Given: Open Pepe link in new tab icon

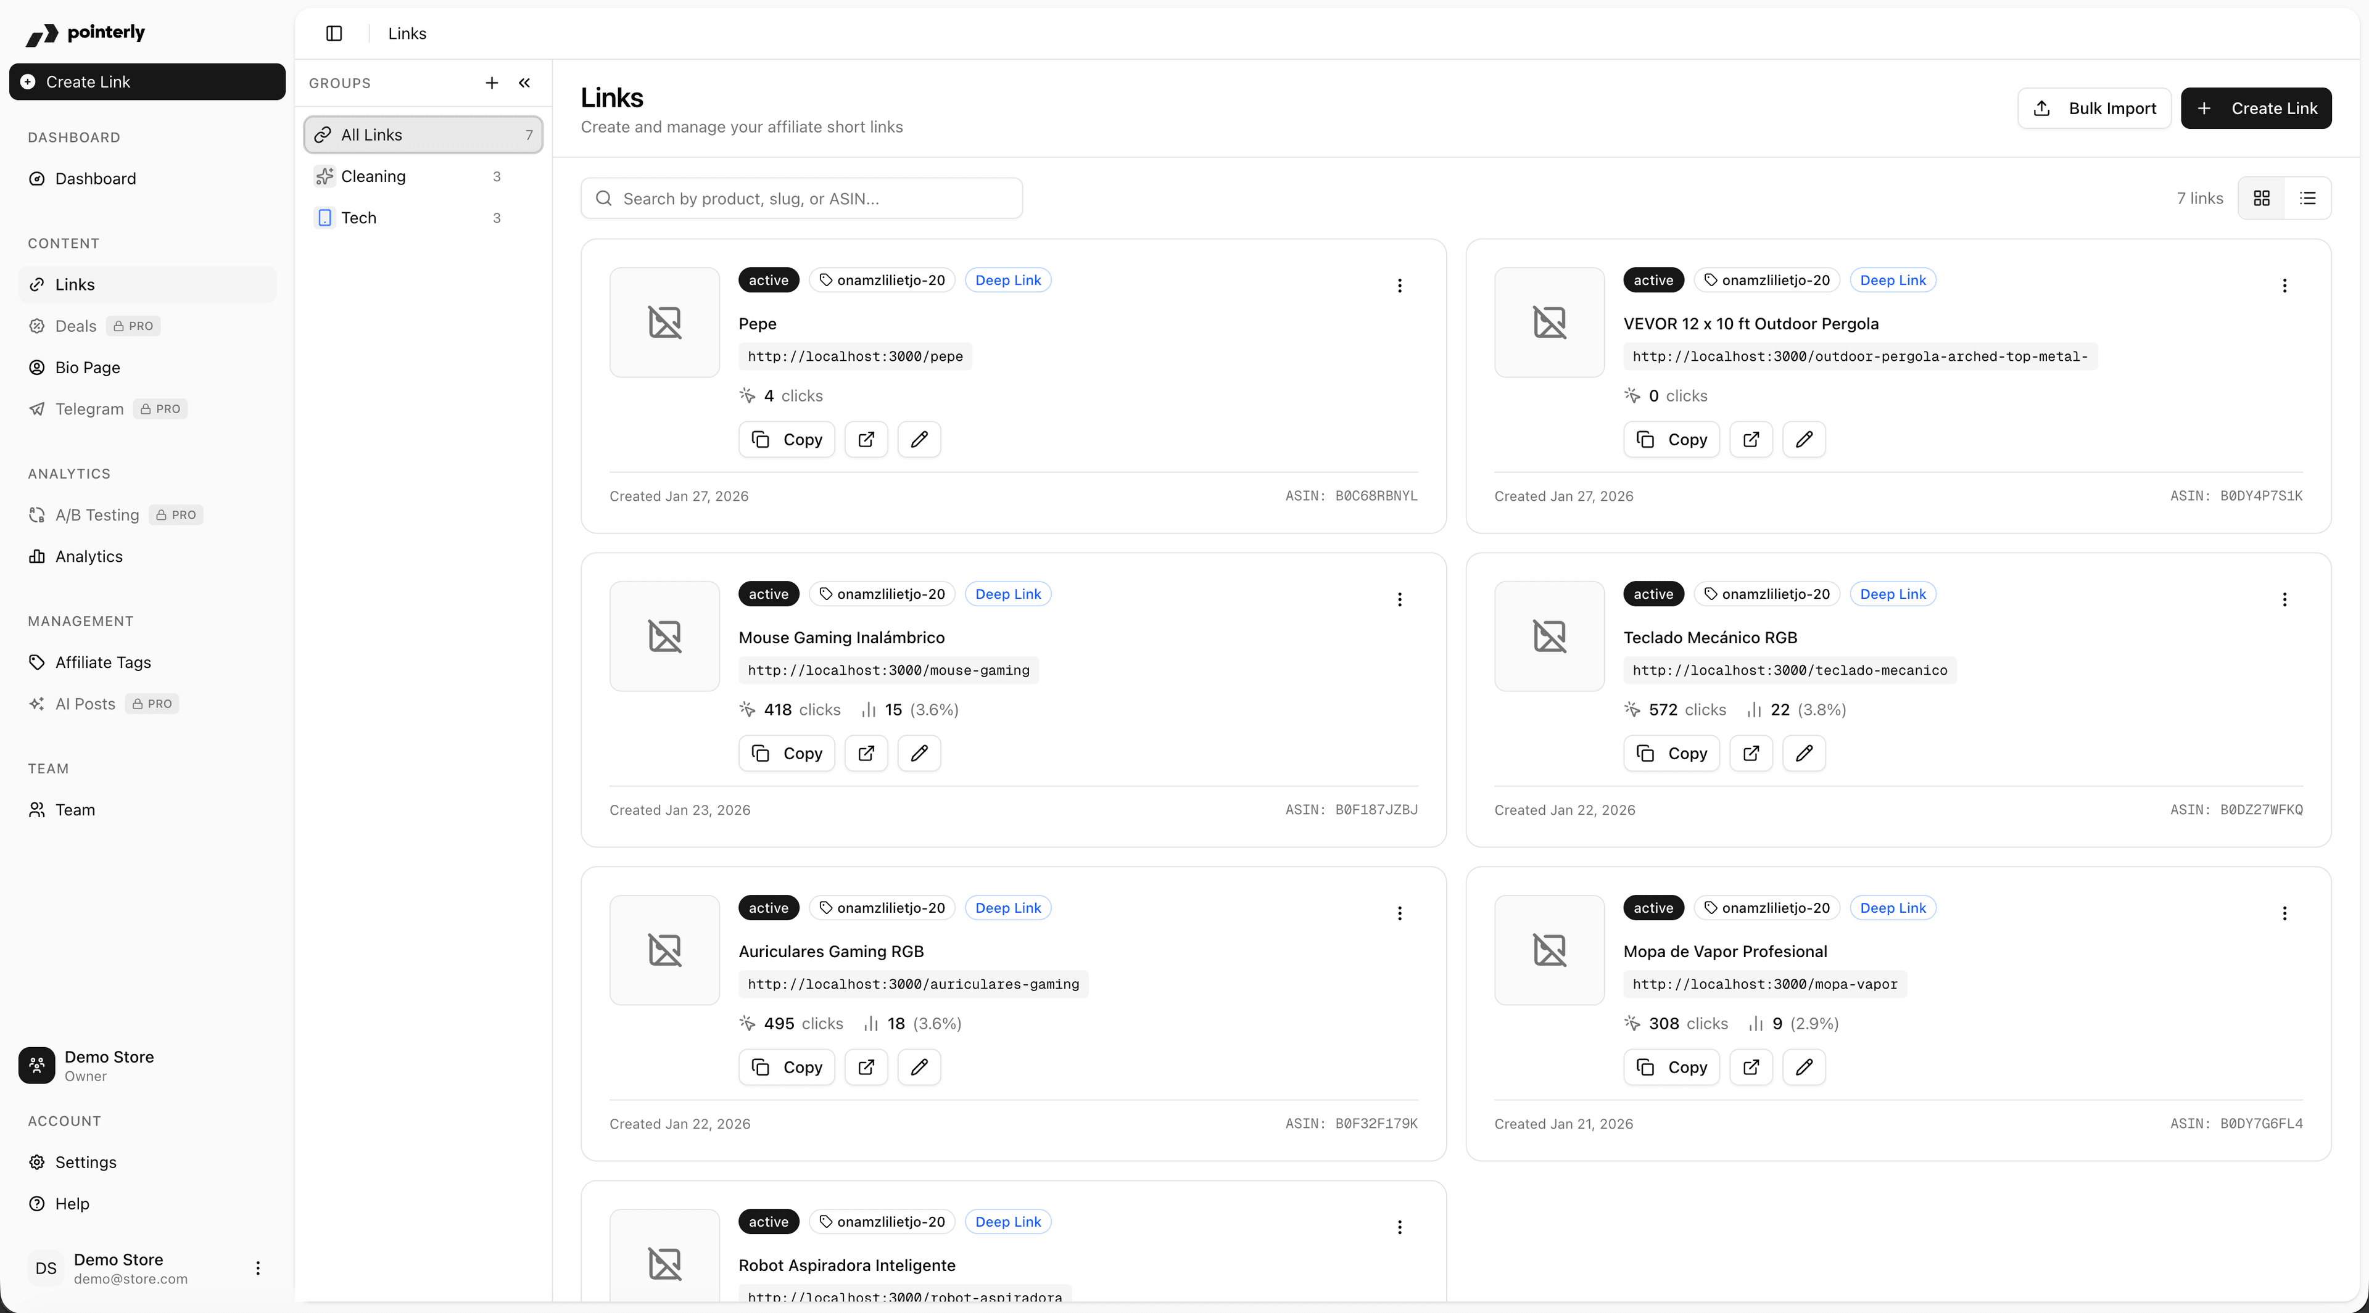Looking at the screenshot, I should click(x=866, y=440).
